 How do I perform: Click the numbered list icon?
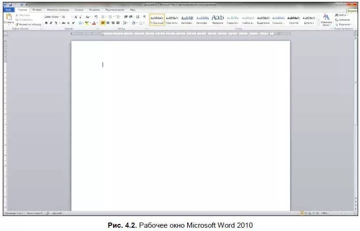click(110, 17)
